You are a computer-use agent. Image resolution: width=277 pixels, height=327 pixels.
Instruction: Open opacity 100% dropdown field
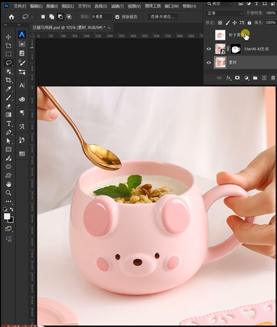click(x=270, y=13)
